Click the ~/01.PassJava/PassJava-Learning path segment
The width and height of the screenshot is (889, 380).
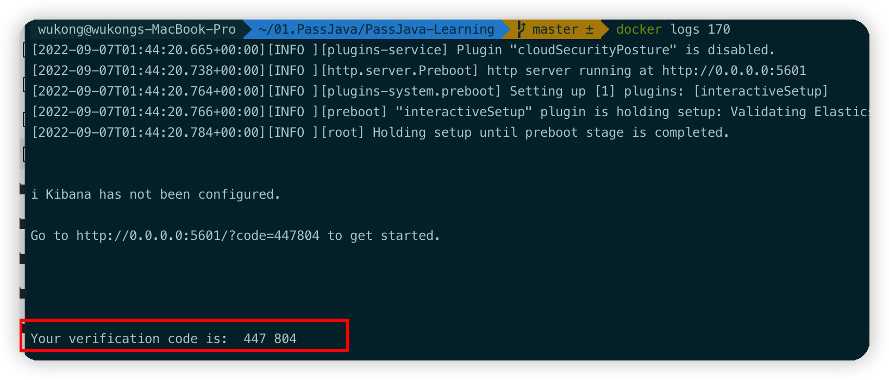(376, 29)
